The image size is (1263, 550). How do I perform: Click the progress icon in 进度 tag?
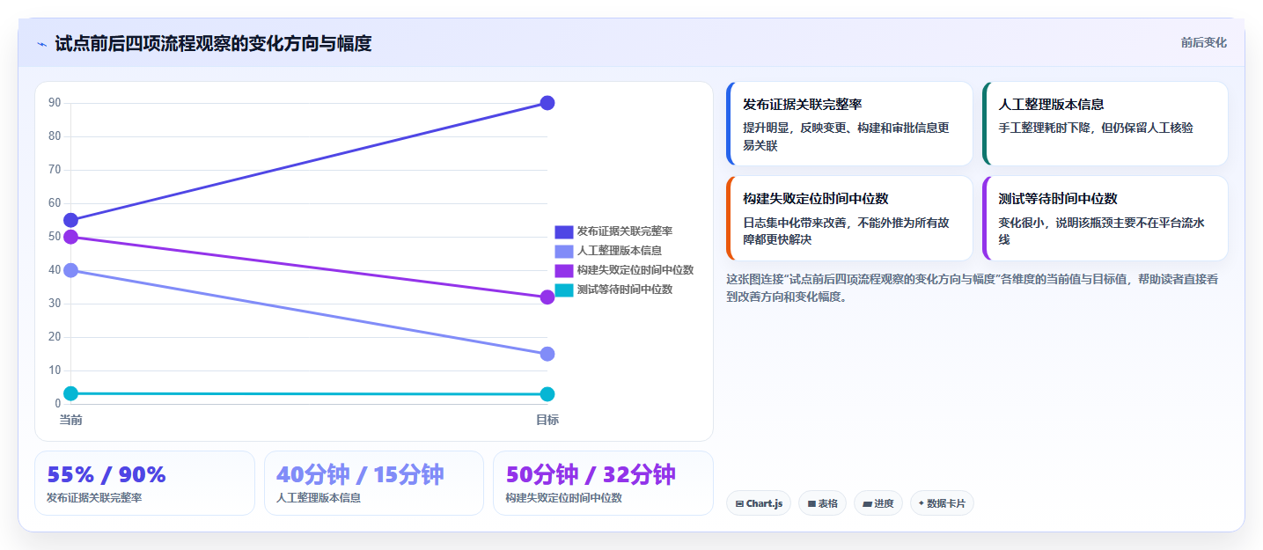click(867, 504)
